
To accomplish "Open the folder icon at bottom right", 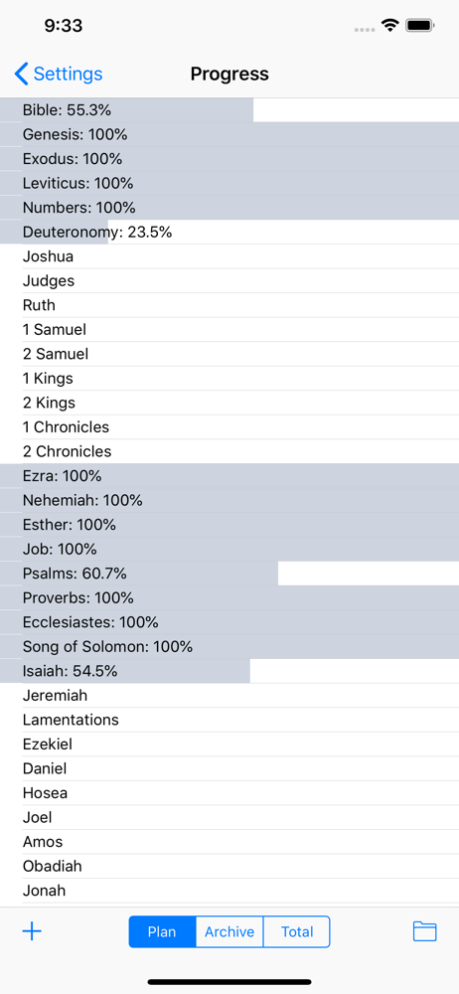I will (425, 931).
